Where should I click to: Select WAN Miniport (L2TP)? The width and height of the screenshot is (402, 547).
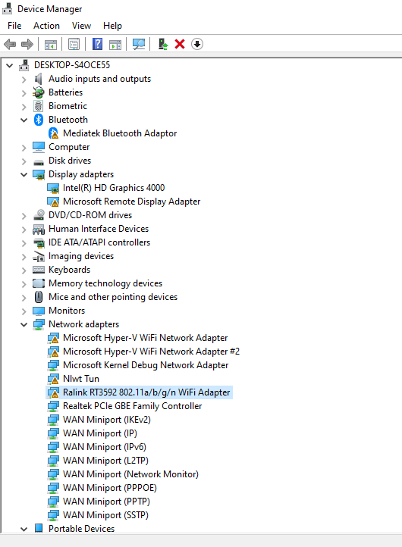pyautogui.click(x=106, y=460)
